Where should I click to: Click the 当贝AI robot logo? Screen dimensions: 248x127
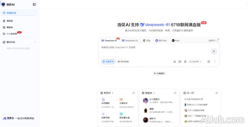pos(3,4)
